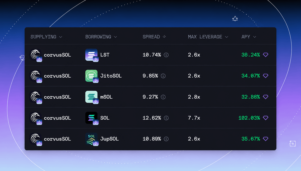
Task: Click corvusSOL icon in SOL row
Action: (36, 118)
